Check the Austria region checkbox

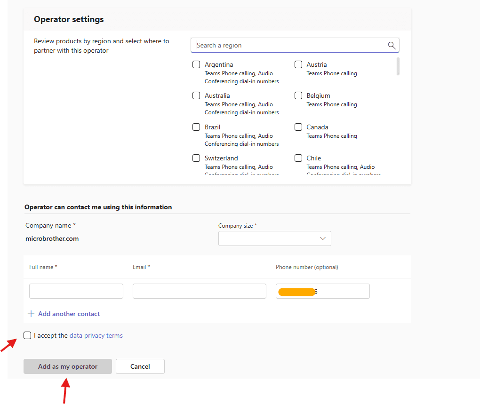point(298,64)
